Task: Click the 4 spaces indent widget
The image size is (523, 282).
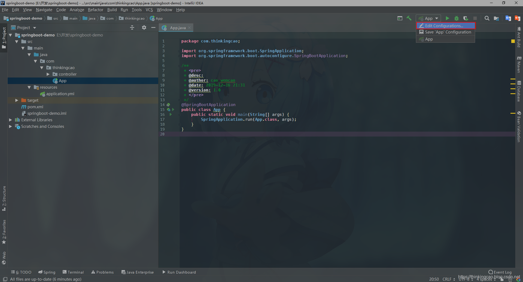Action: click(x=486, y=279)
